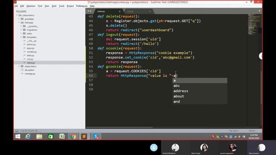Open the View menu
276x155 pixels.
tap(47, 6)
